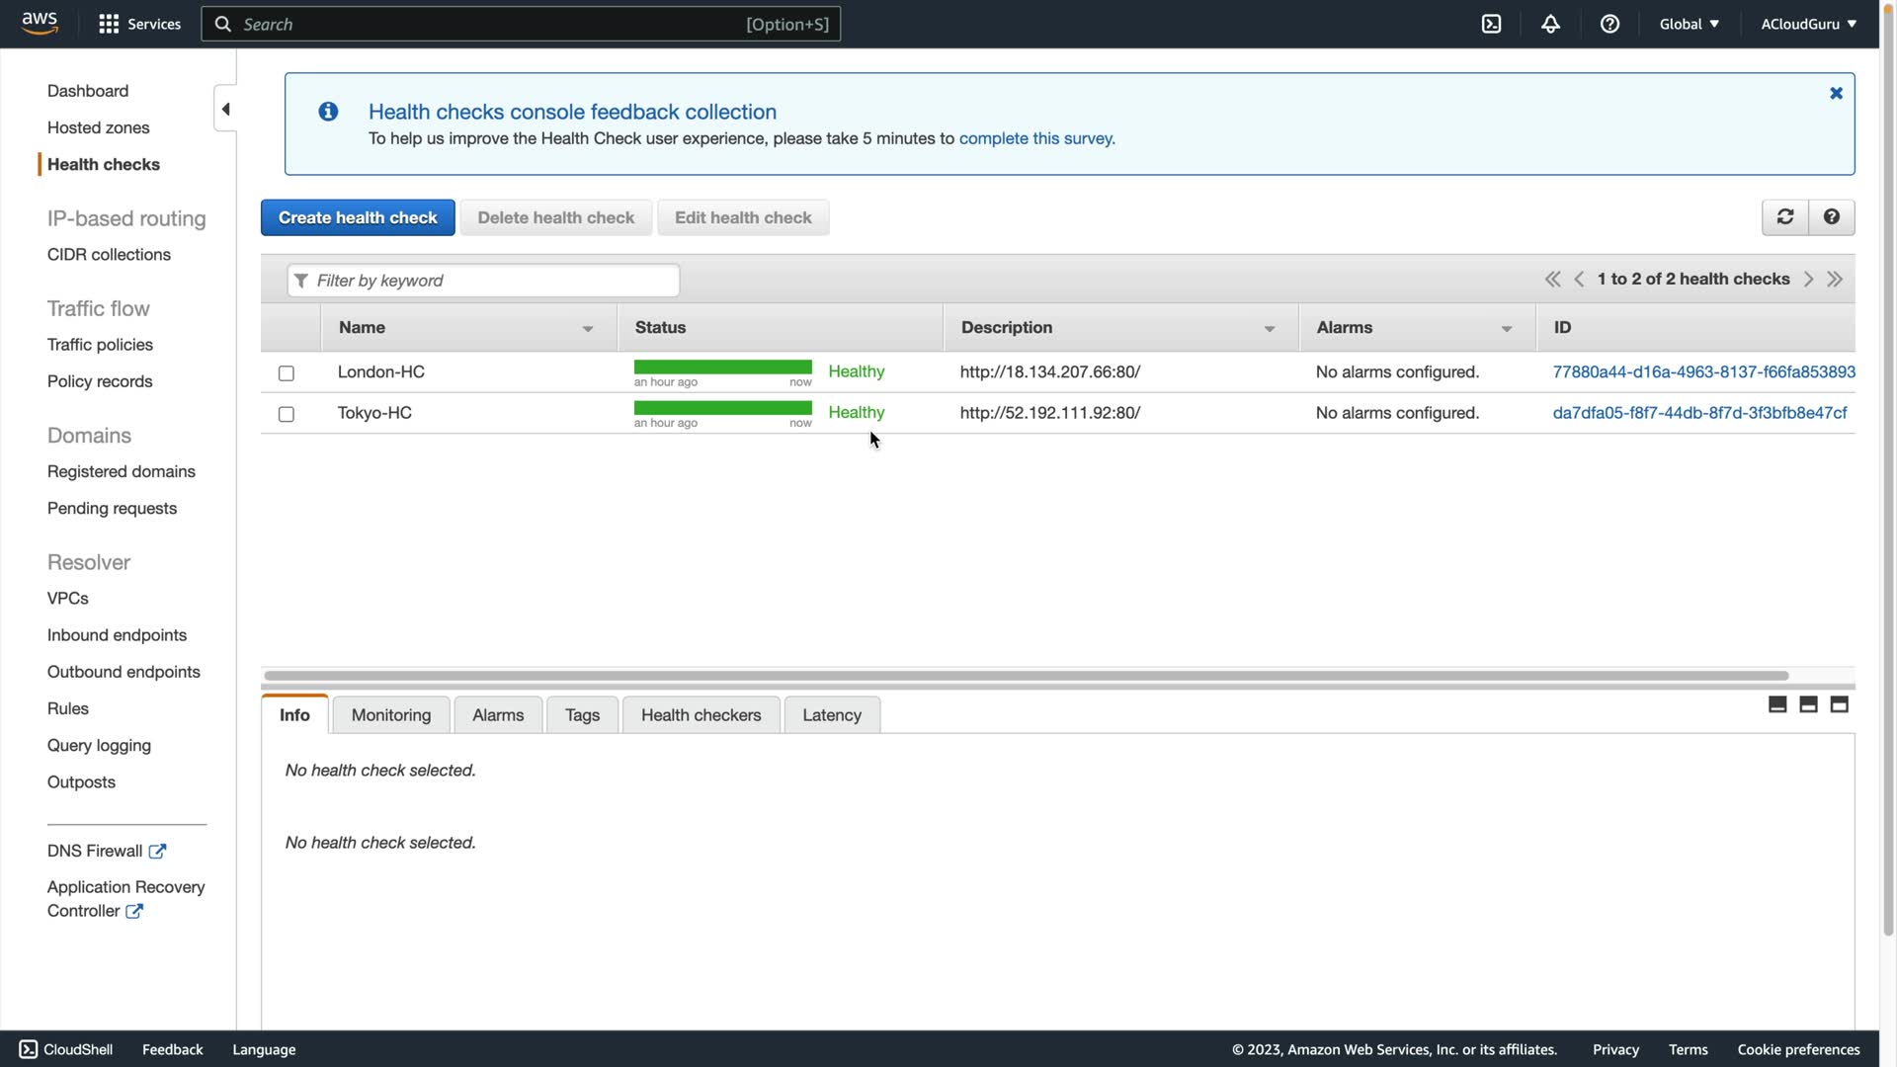
Task: Open CloudShell from top navigation icon
Action: pyautogui.click(x=1491, y=24)
